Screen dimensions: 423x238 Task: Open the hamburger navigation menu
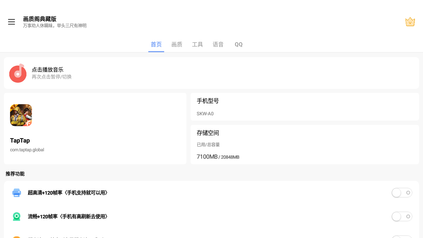[11, 22]
